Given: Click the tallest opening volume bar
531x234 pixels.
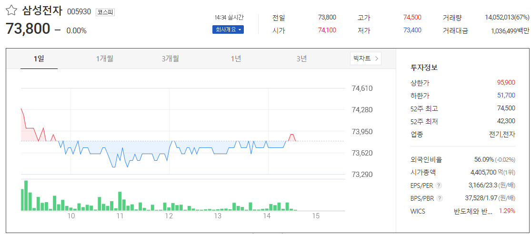Looking at the screenshot, I should tap(26, 195).
